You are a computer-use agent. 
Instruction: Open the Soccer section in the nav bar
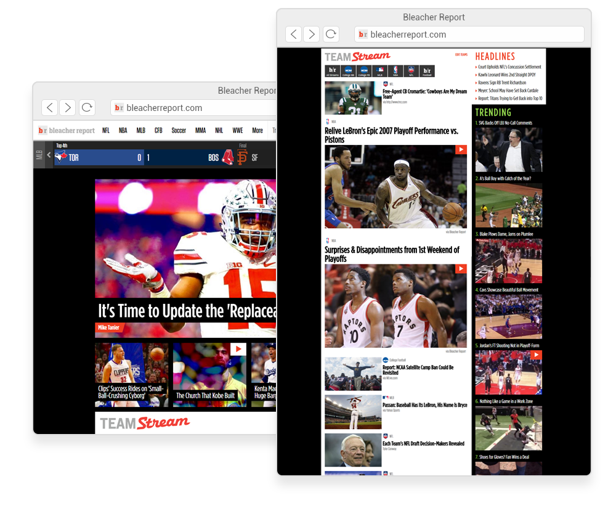tap(179, 131)
